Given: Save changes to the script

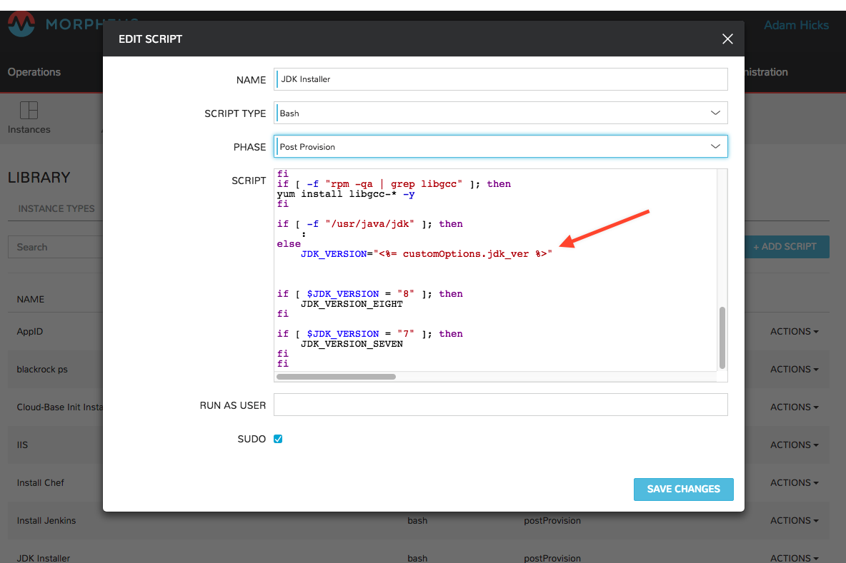Looking at the screenshot, I should click(684, 490).
